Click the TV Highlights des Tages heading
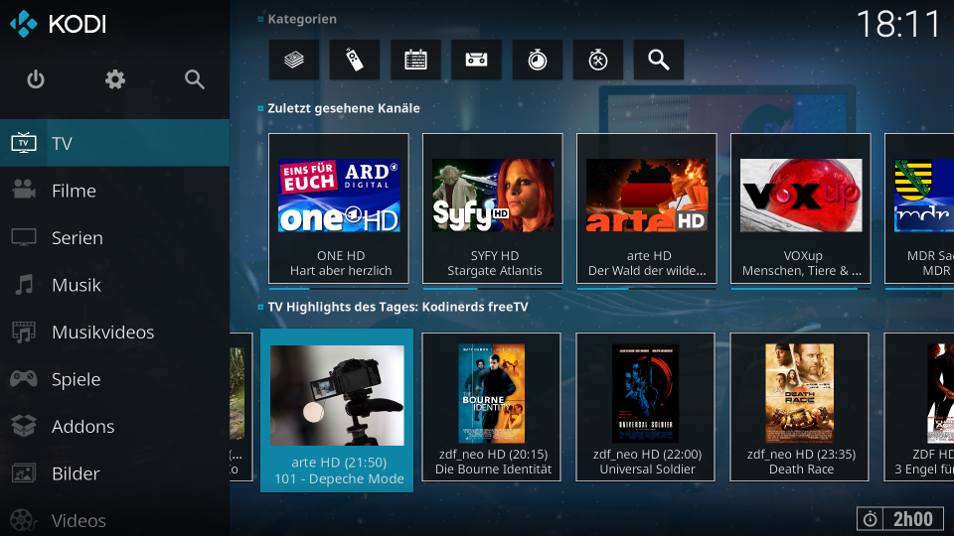The height and width of the screenshot is (536, 954). pyautogui.click(x=397, y=307)
